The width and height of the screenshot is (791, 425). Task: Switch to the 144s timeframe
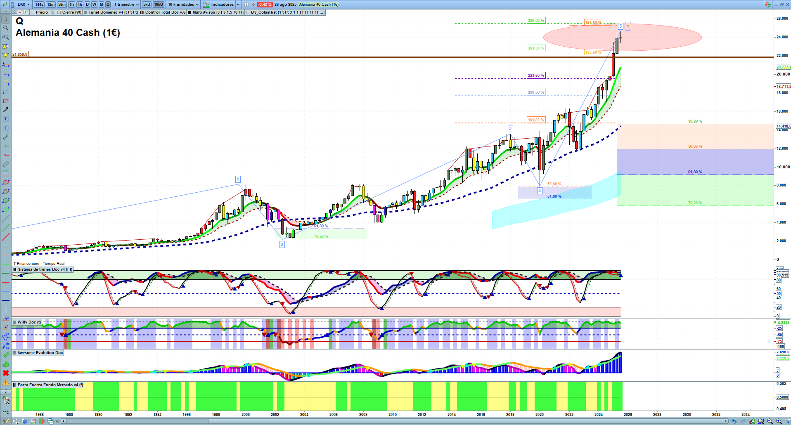[x=39, y=5]
